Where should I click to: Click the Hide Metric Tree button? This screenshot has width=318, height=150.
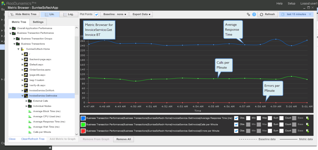[x=24, y=14]
